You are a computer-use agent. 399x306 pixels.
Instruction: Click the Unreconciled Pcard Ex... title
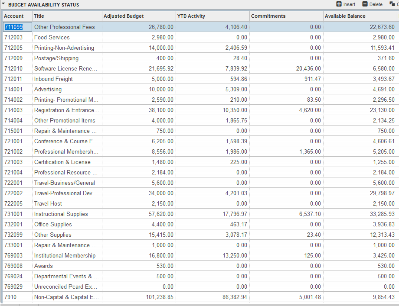point(65,287)
